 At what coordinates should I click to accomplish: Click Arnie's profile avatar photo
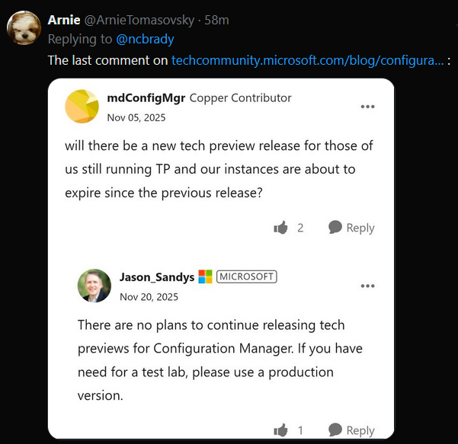tap(24, 27)
